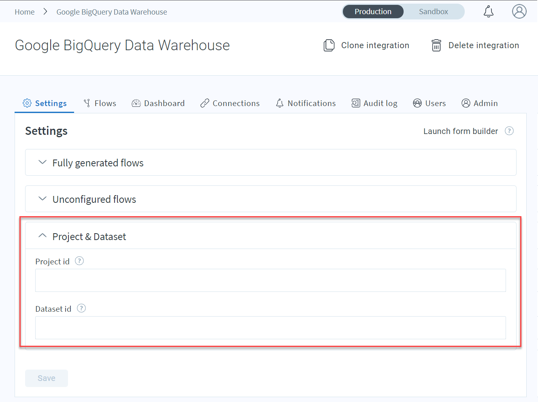Viewport: 538px width, 402px height.
Task: Click the Connections link icon
Action: [205, 103]
